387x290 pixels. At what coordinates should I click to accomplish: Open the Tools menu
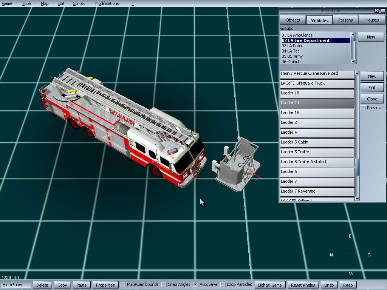tap(27, 3)
